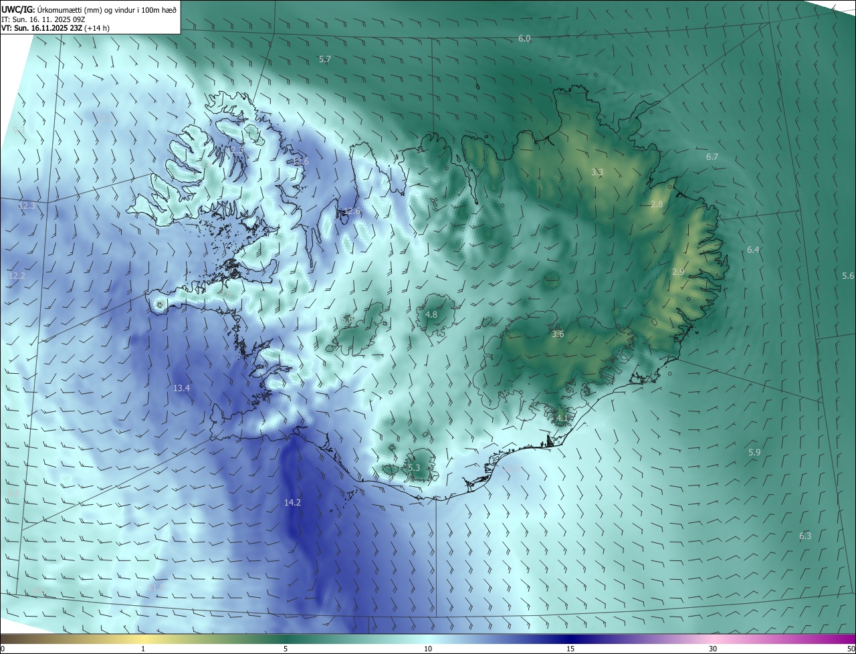This screenshot has width=856, height=654.
Task: Click the '50' tick label on the color scale
Action: tap(850, 649)
